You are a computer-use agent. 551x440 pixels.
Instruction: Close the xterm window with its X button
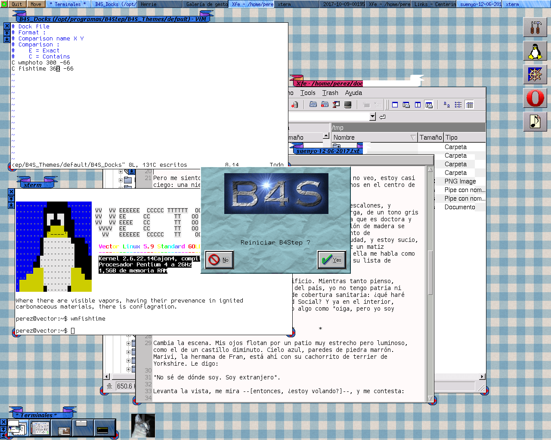tap(11, 192)
